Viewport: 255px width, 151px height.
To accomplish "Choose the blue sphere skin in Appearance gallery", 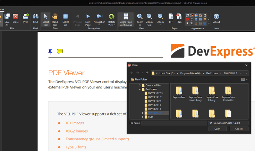I will pyautogui.click(x=196, y=19).
